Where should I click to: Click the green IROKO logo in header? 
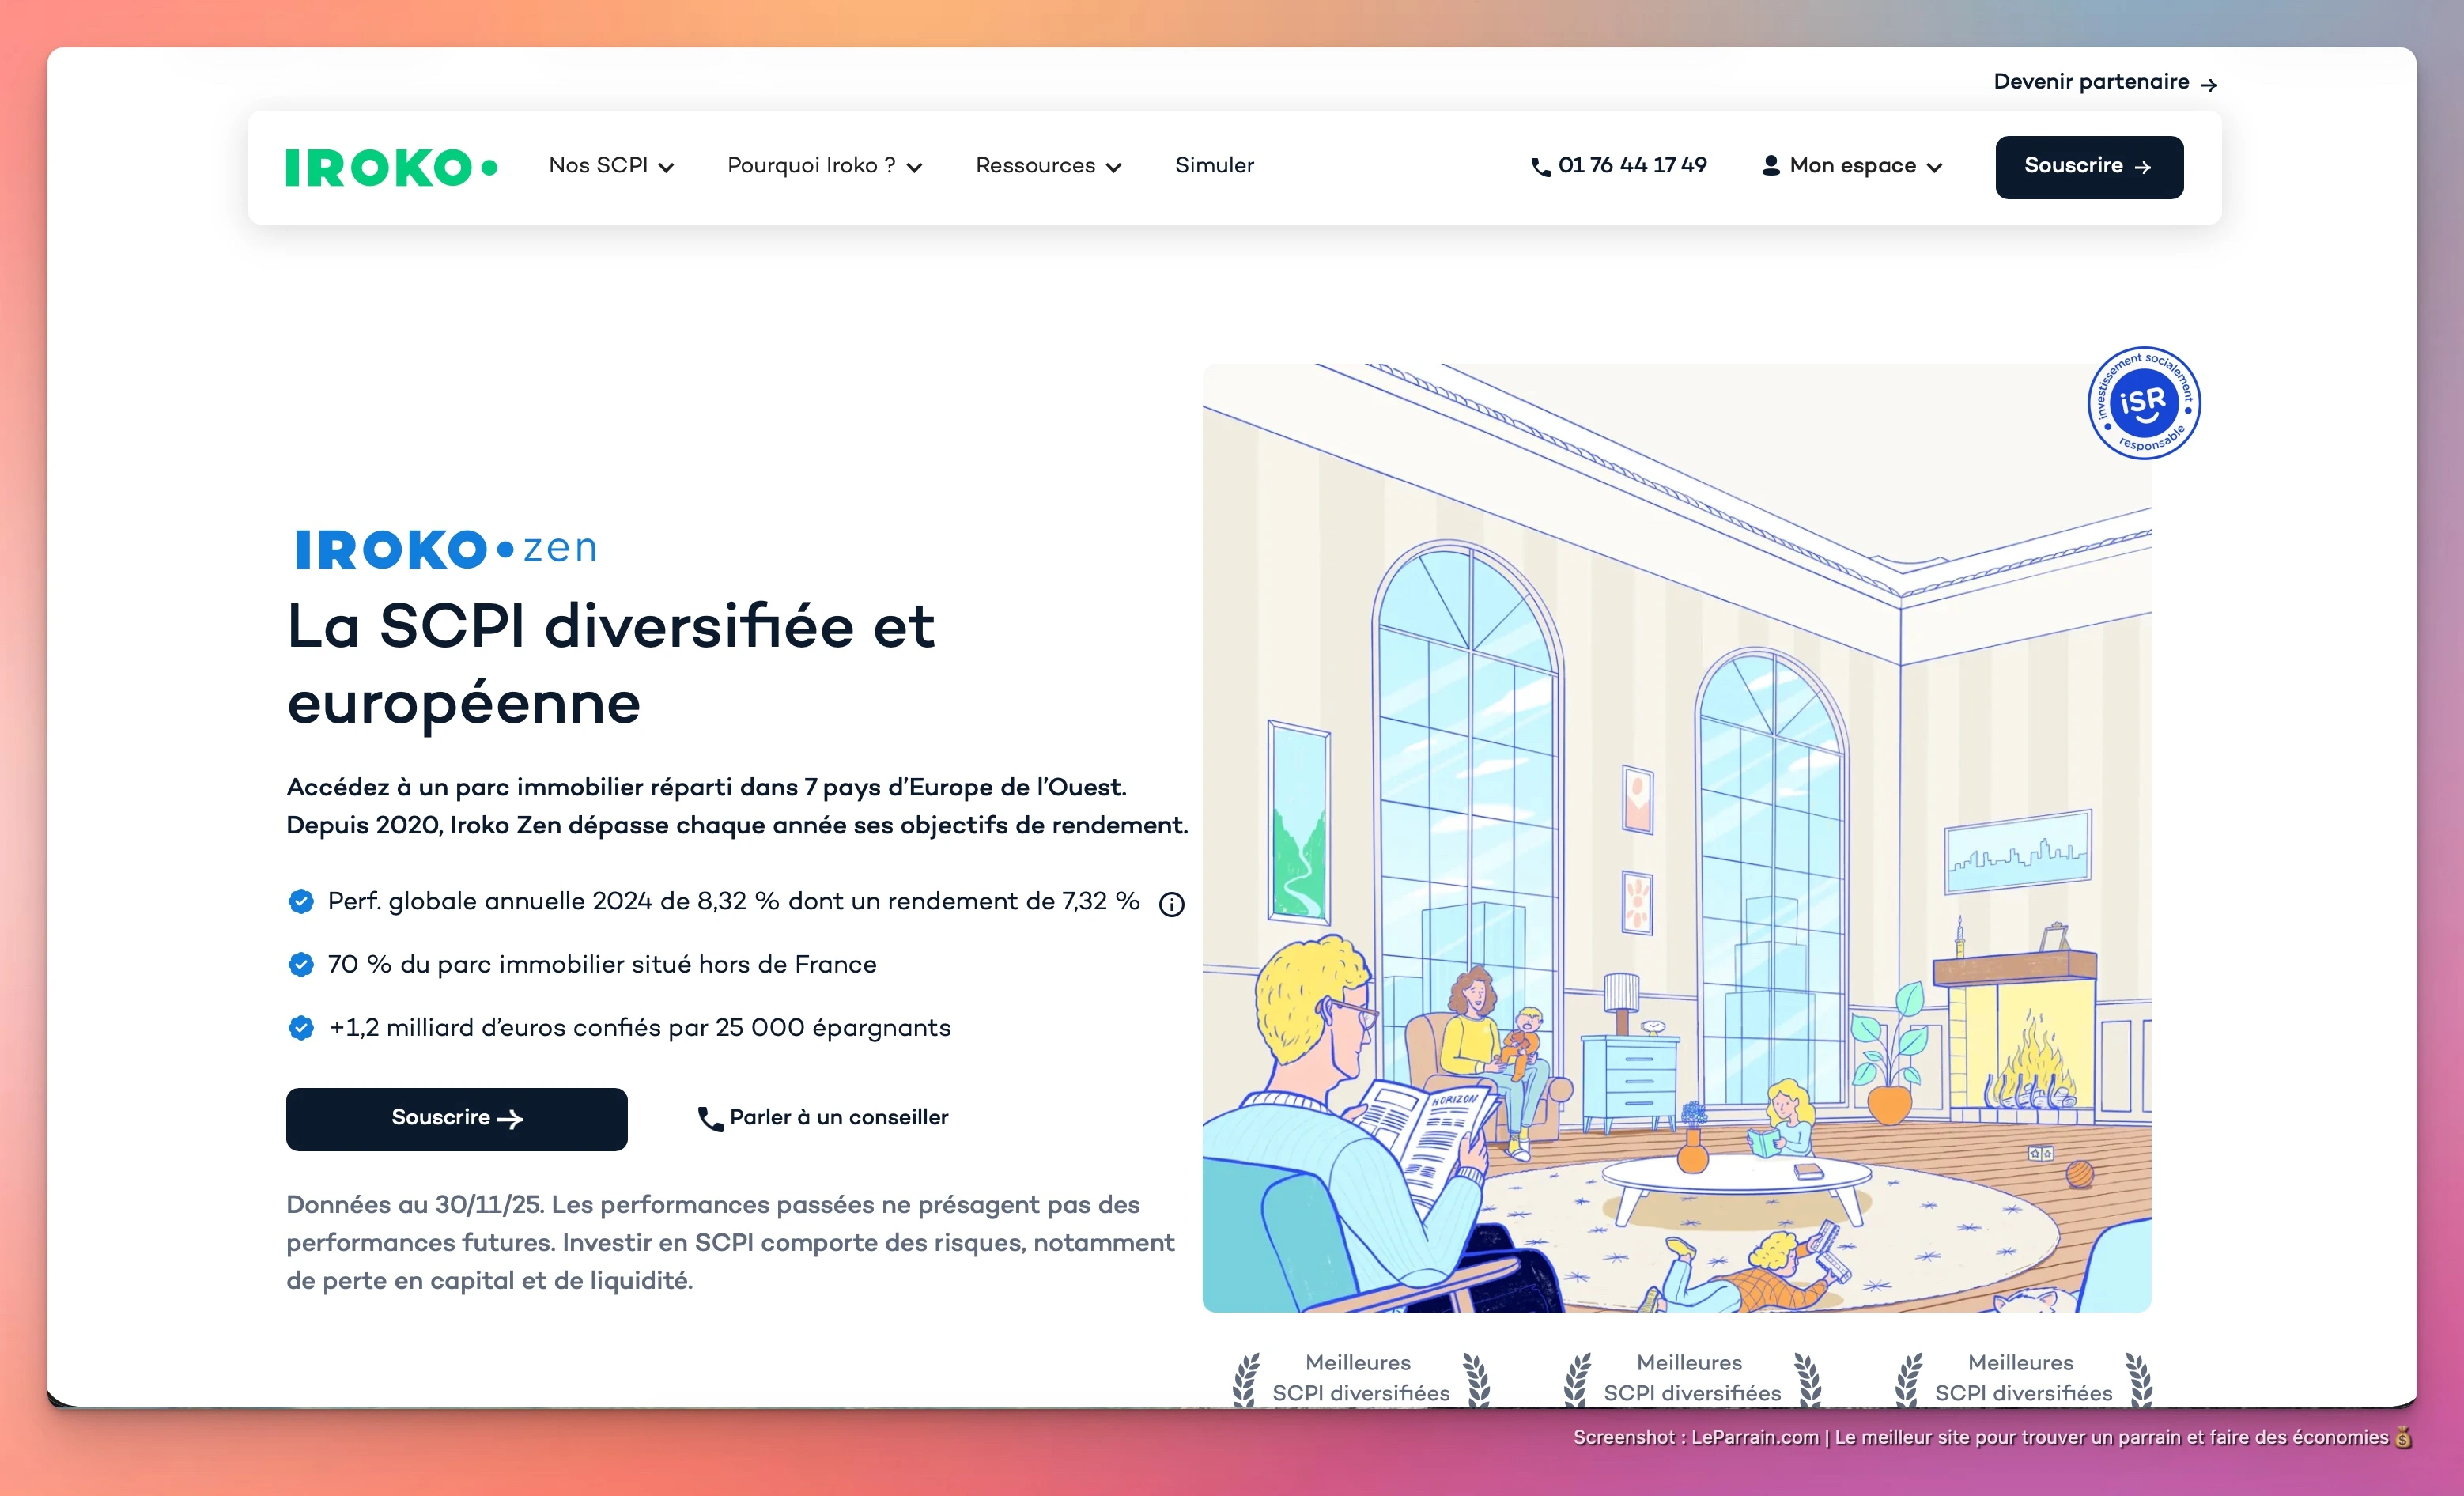click(x=391, y=167)
